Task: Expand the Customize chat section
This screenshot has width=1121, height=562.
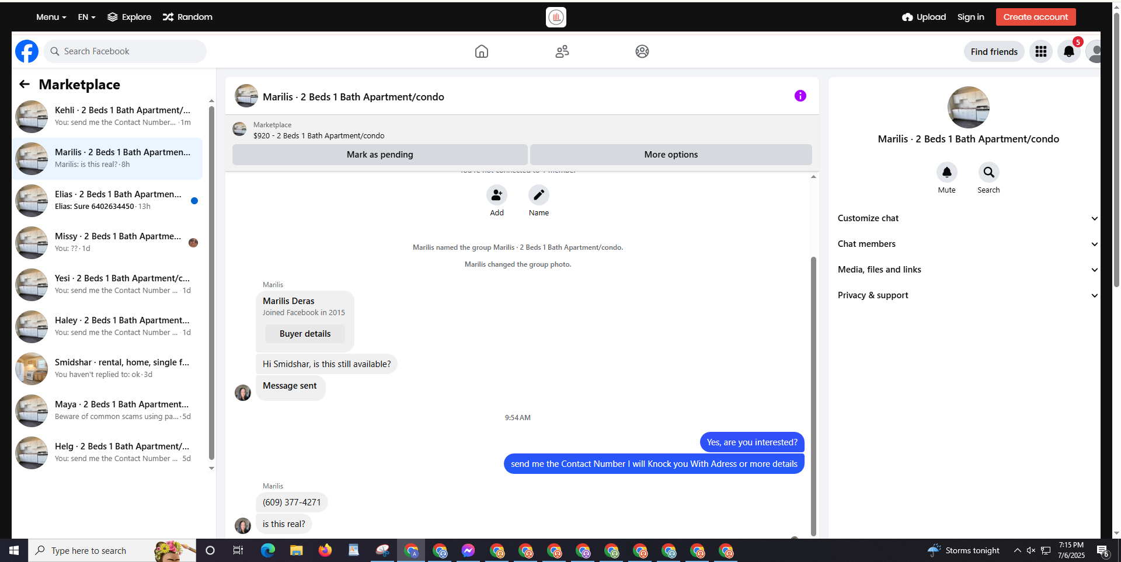Action: (x=968, y=218)
